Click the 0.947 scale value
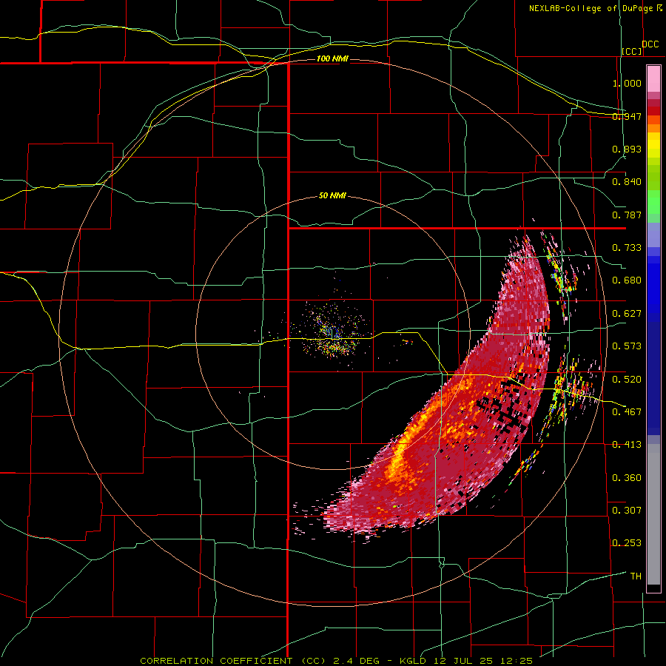 pos(627,116)
